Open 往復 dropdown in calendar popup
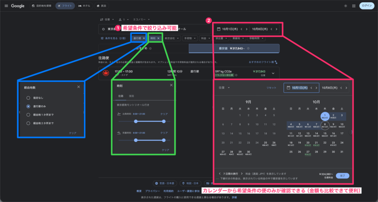The height and width of the screenshot is (202, 378). pos(224,88)
